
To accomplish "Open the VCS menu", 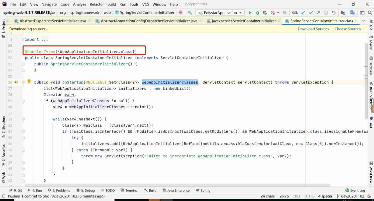I will (x=145, y=4).
